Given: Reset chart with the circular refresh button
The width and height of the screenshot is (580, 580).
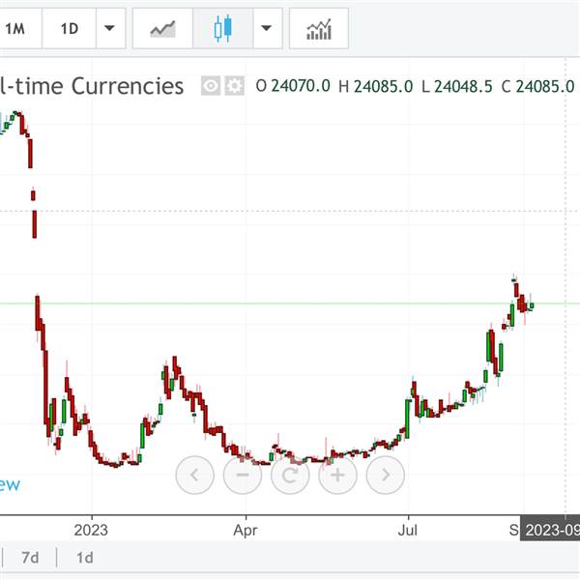Looking at the screenshot, I should pyautogui.click(x=290, y=475).
